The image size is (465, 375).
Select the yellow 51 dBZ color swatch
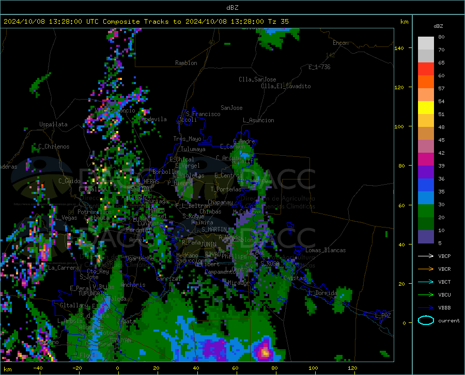pos(426,108)
